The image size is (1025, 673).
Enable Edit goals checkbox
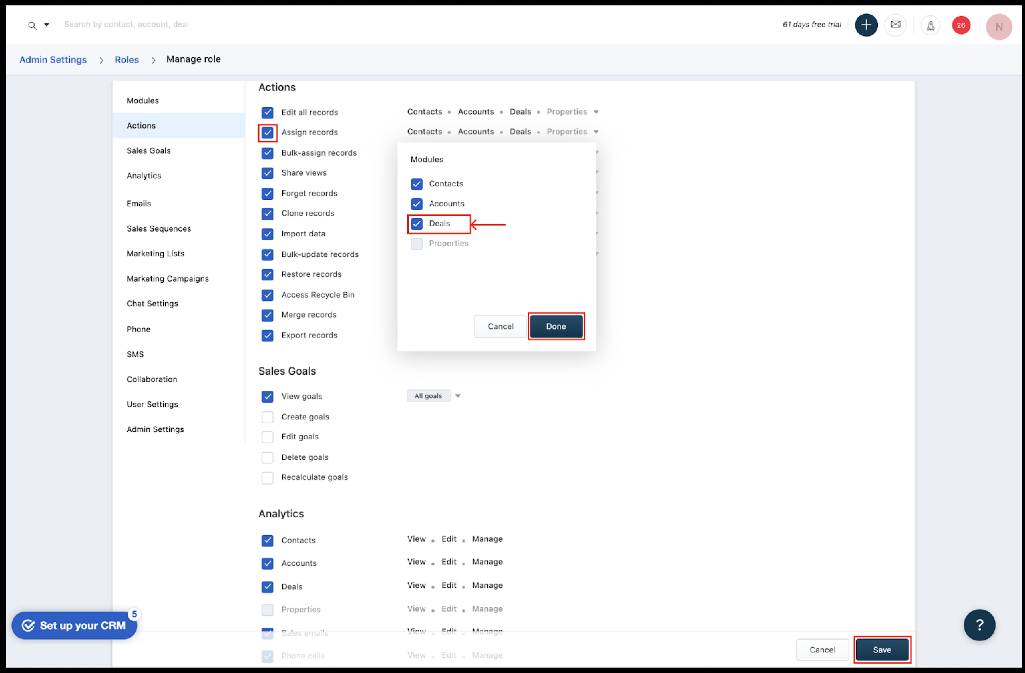coord(267,437)
